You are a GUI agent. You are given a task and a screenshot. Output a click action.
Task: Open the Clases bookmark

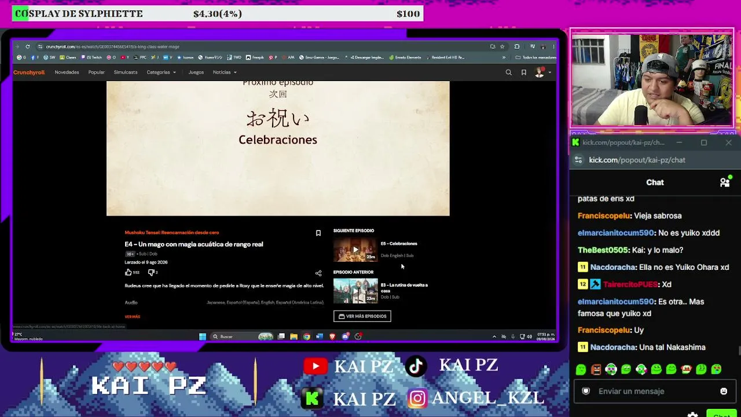68,57
